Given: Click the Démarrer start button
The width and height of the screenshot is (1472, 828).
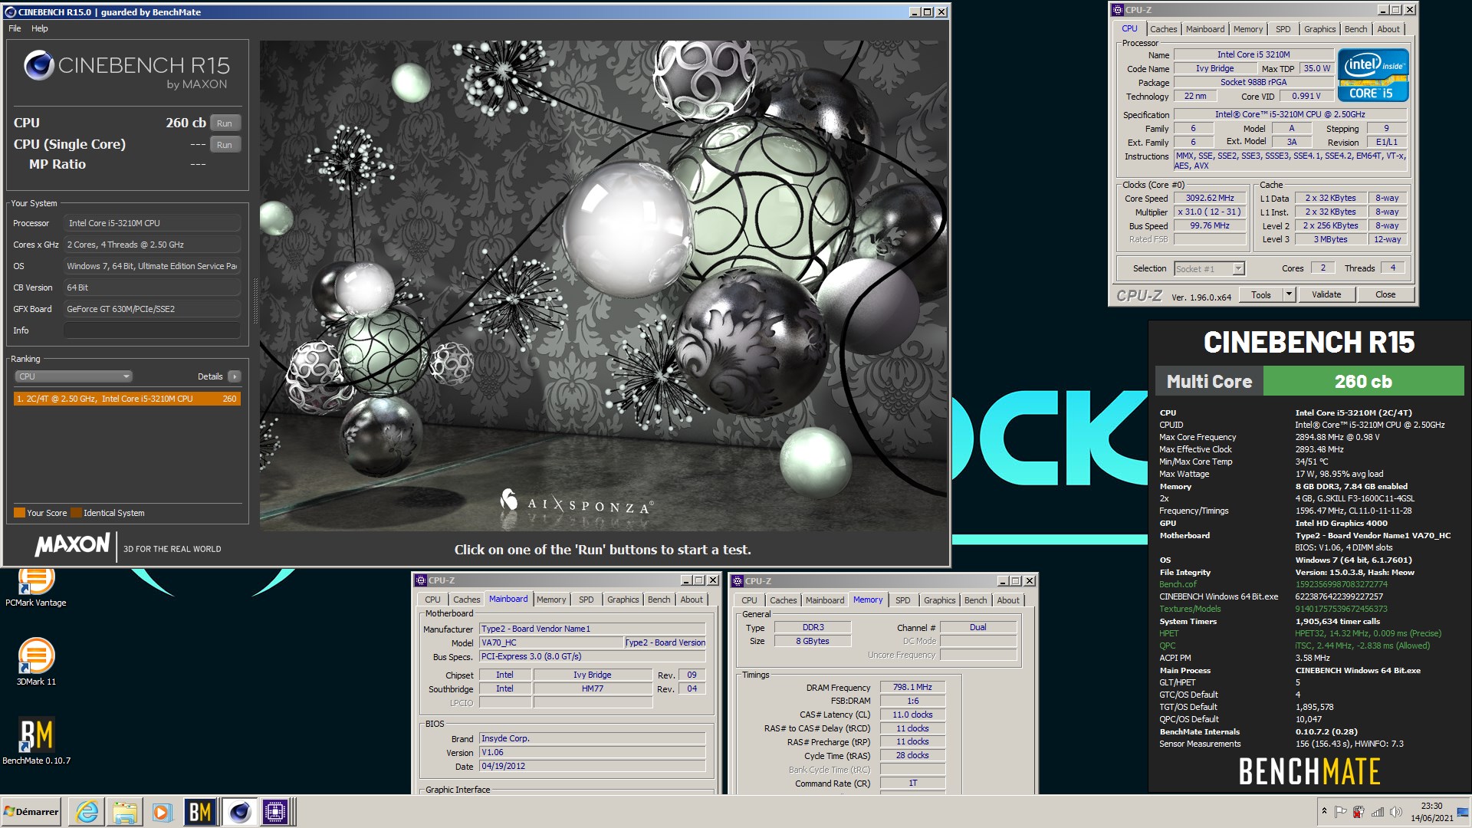Looking at the screenshot, I should click(x=31, y=812).
